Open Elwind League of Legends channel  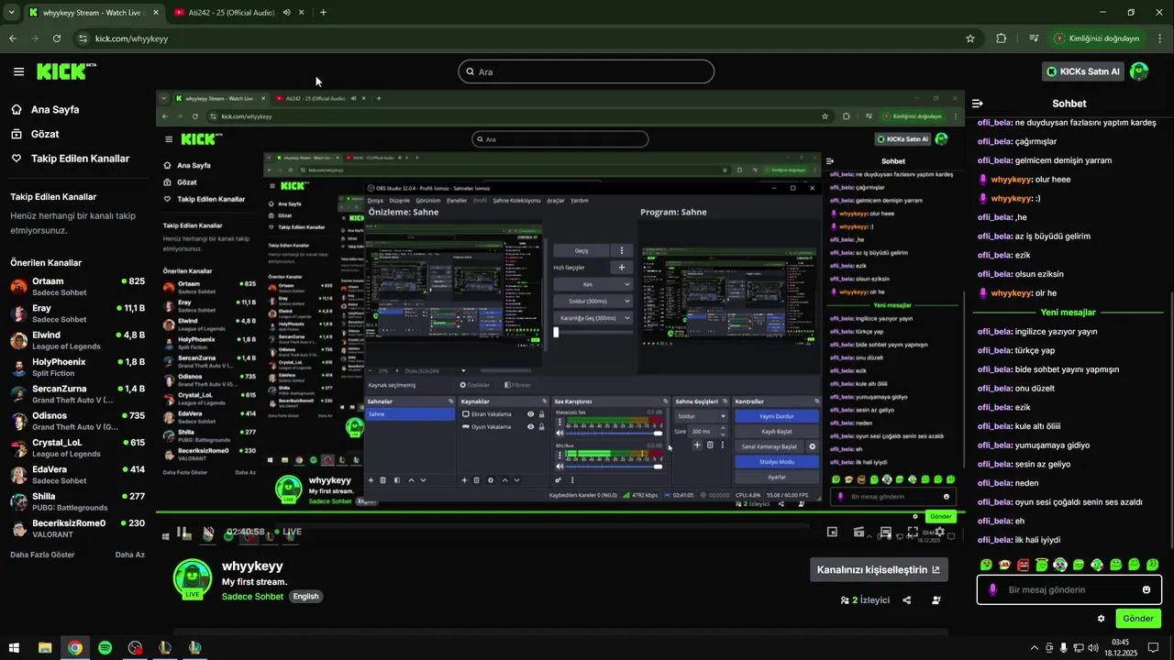pyautogui.click(x=78, y=340)
